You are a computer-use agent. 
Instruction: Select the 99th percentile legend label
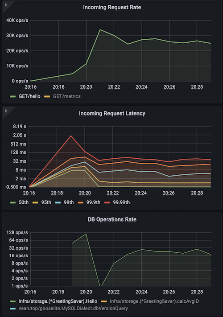pos(69,202)
